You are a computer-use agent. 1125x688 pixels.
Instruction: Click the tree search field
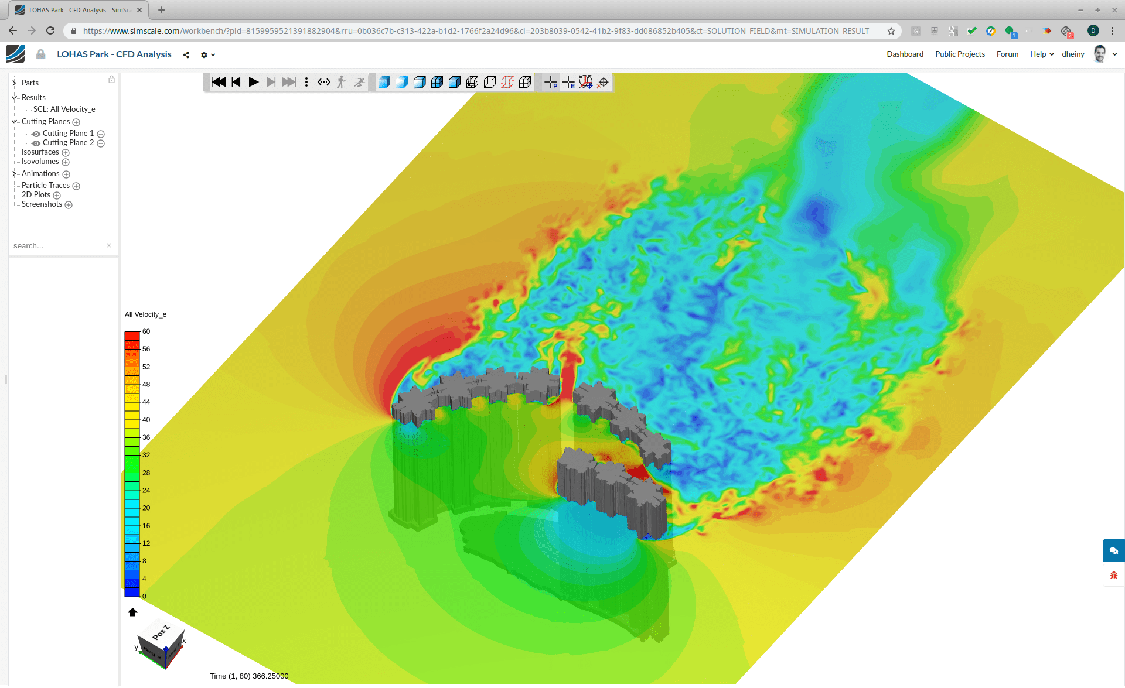click(x=57, y=246)
